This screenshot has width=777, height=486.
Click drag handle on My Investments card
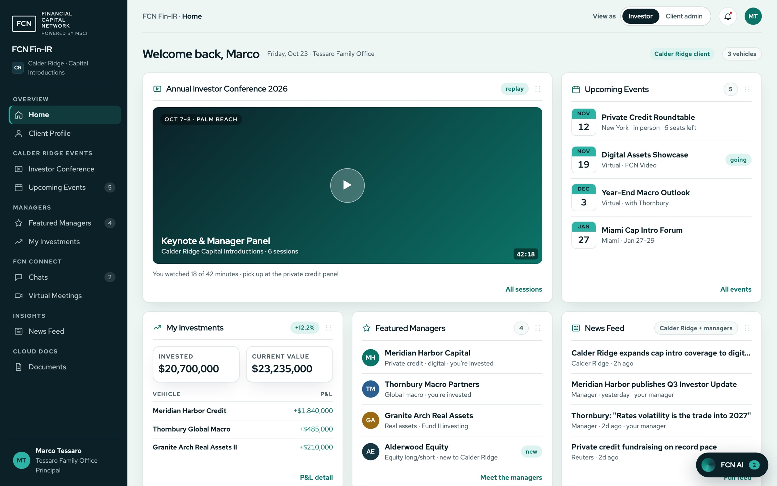[x=328, y=328]
